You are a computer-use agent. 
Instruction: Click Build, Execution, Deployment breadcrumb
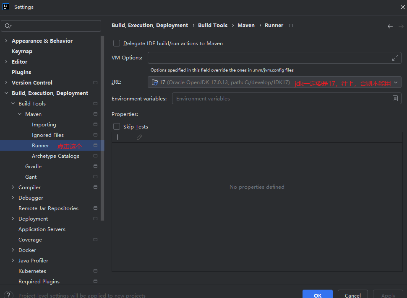pos(150,26)
